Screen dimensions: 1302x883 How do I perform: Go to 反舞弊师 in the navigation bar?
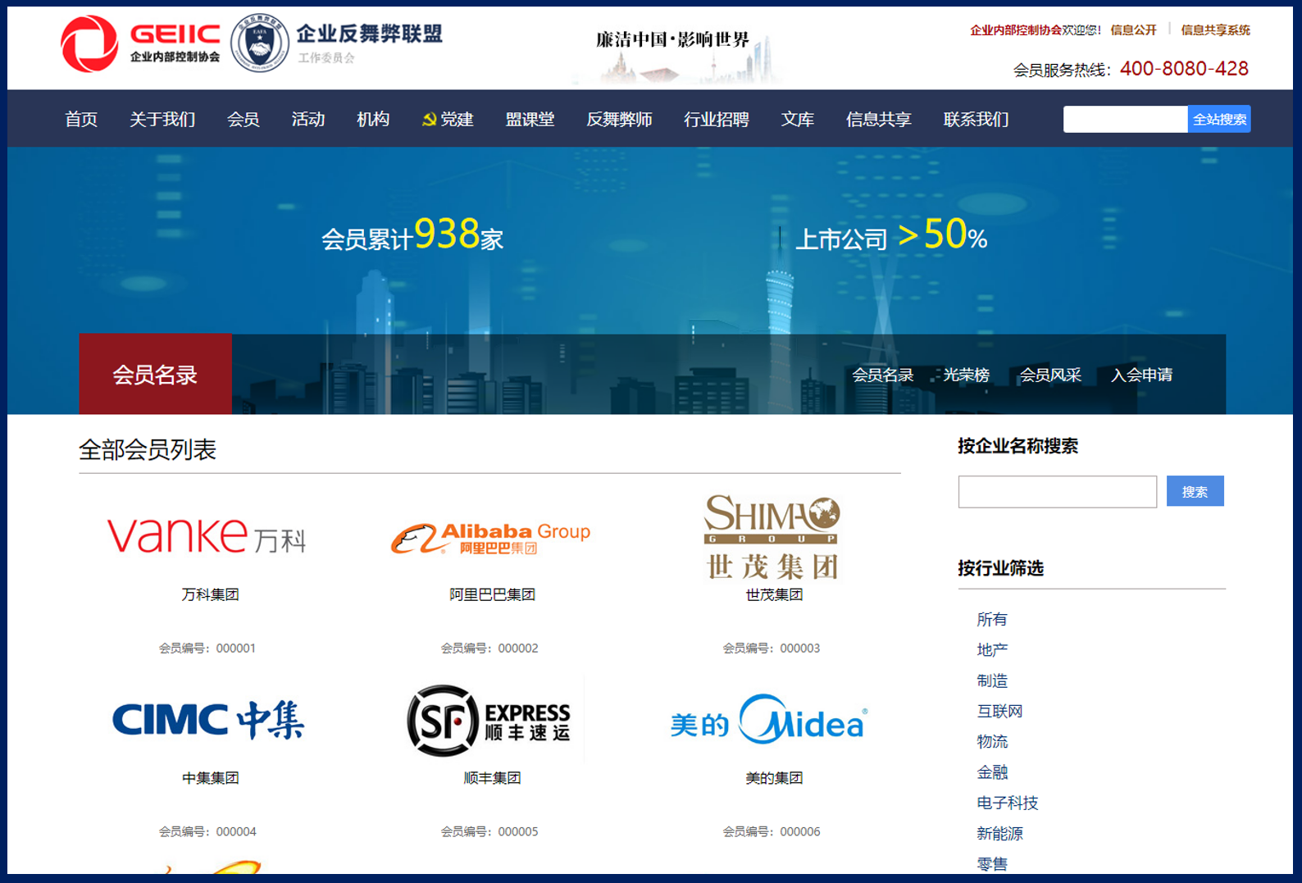pyautogui.click(x=619, y=120)
